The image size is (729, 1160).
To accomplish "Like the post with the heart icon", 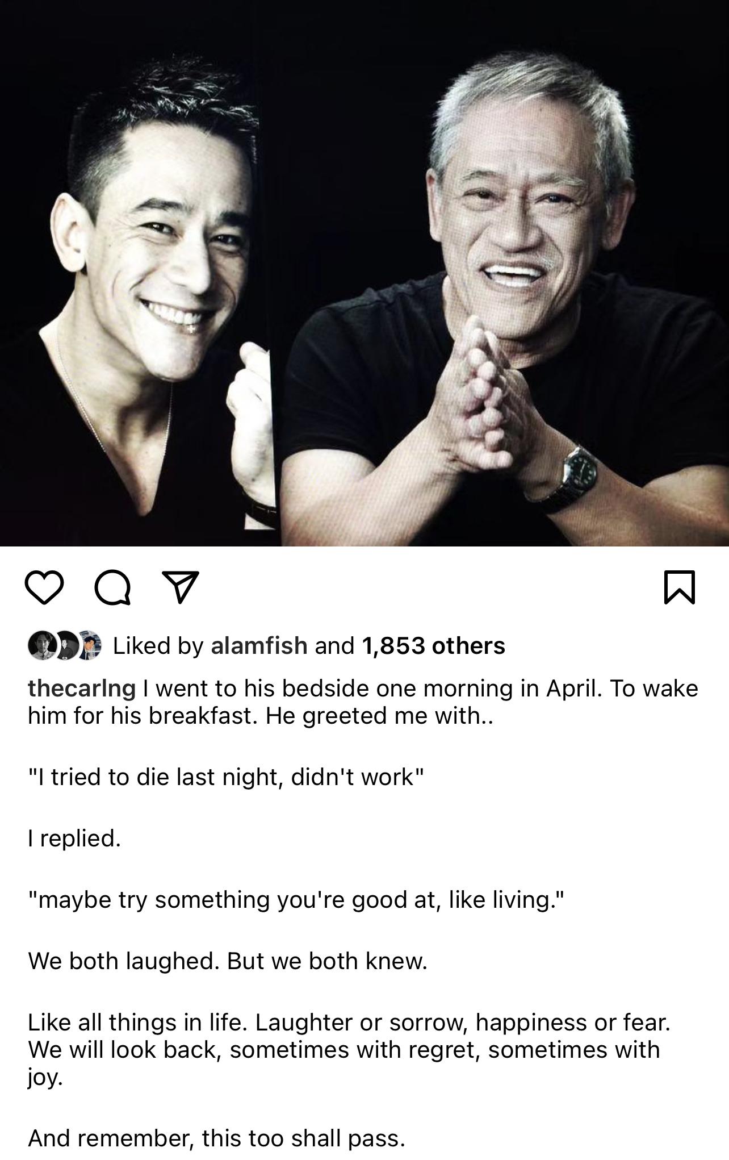I will (x=44, y=587).
